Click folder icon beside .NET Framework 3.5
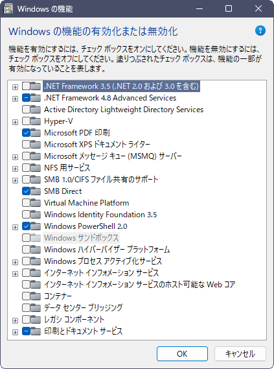This screenshot has width=274, height=369. (36, 86)
